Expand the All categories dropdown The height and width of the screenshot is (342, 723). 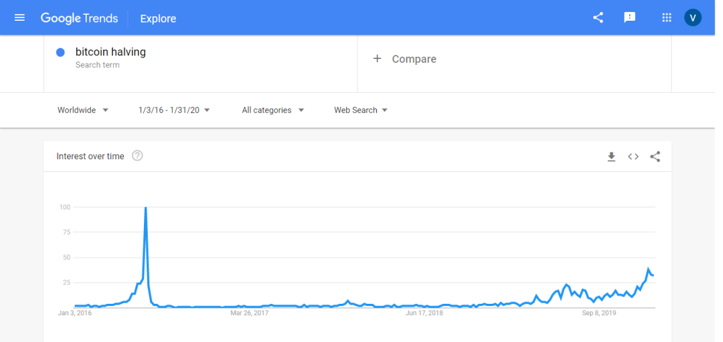click(273, 110)
